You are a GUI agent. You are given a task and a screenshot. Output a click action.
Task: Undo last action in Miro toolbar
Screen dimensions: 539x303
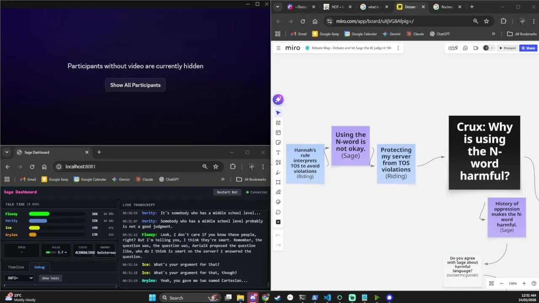(278, 235)
